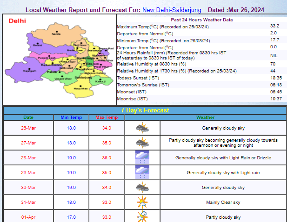Click the light rain icon for 29-Mar

pos(142,172)
